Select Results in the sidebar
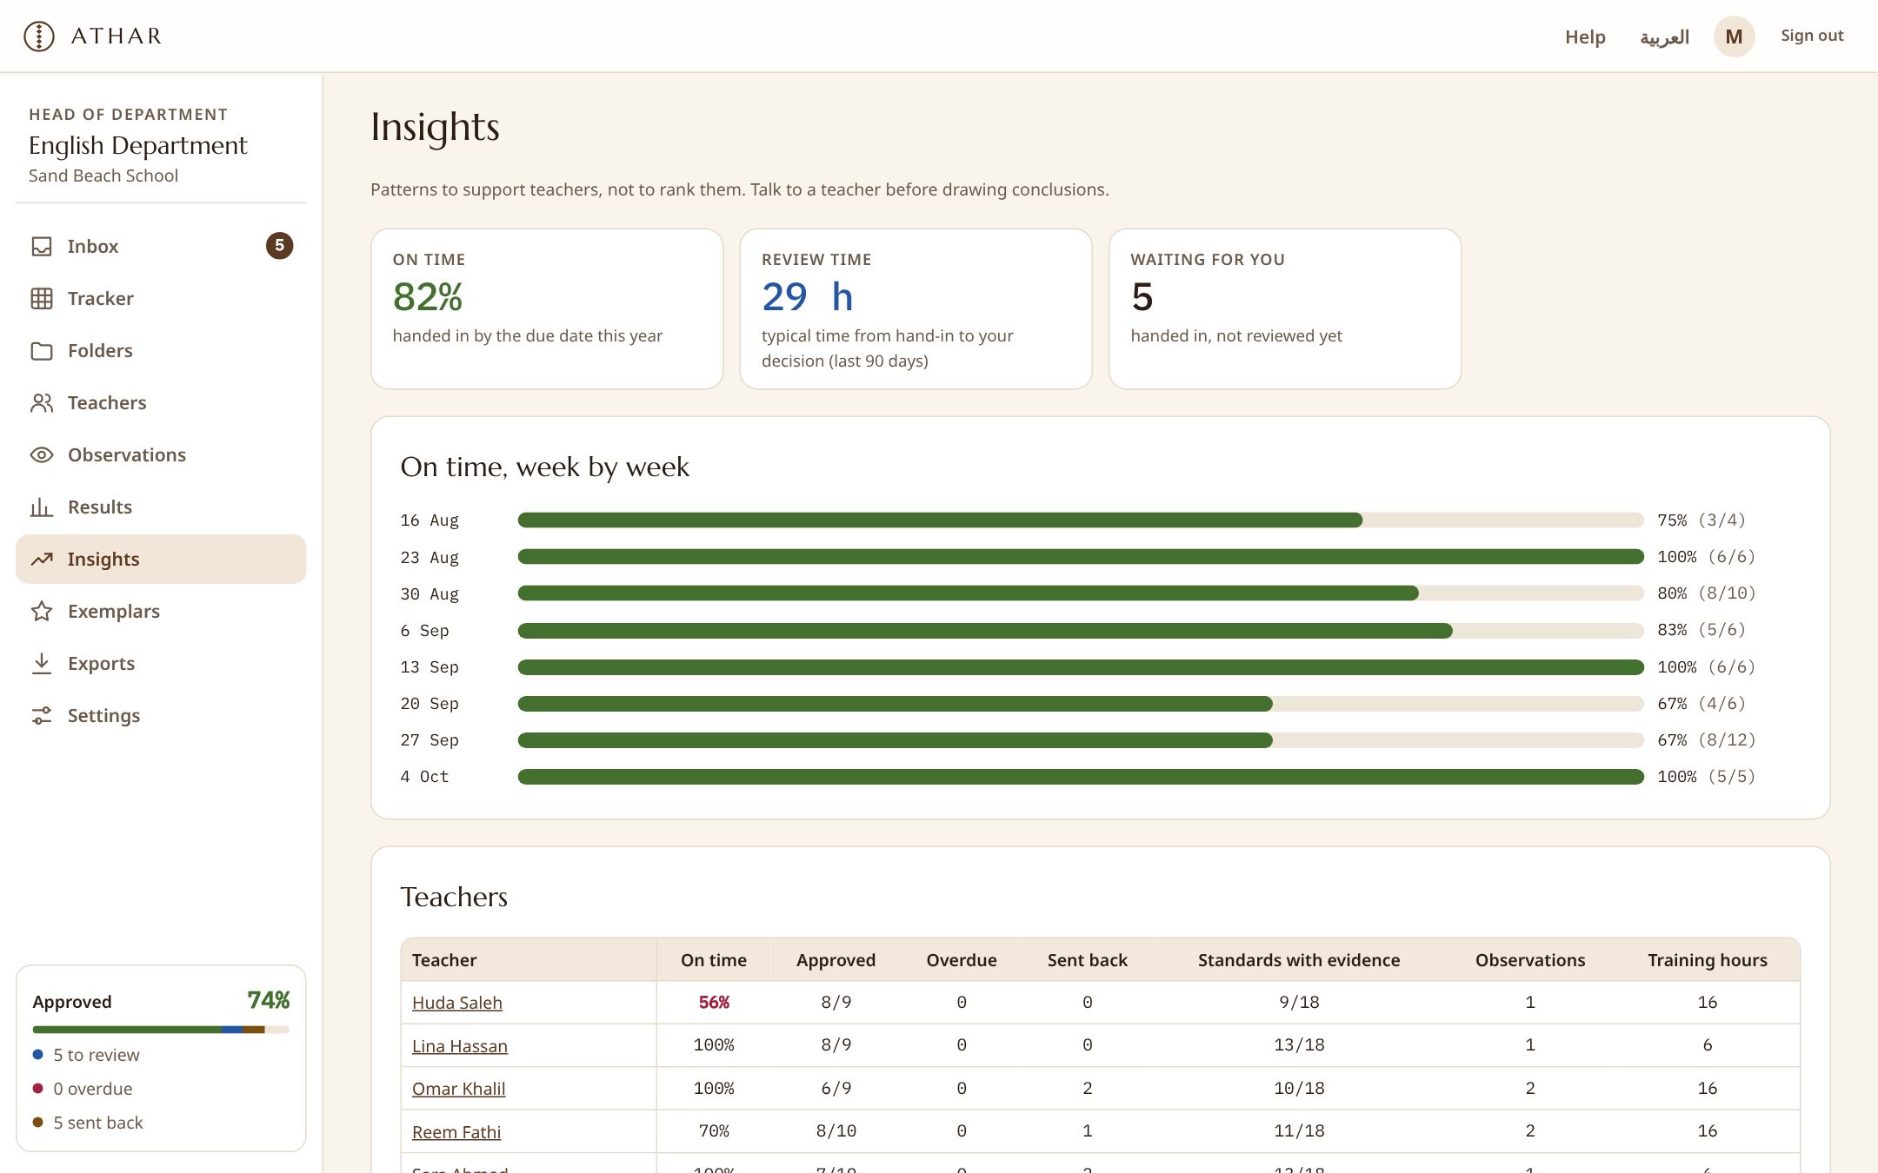This screenshot has height=1173, width=1878. (161, 507)
